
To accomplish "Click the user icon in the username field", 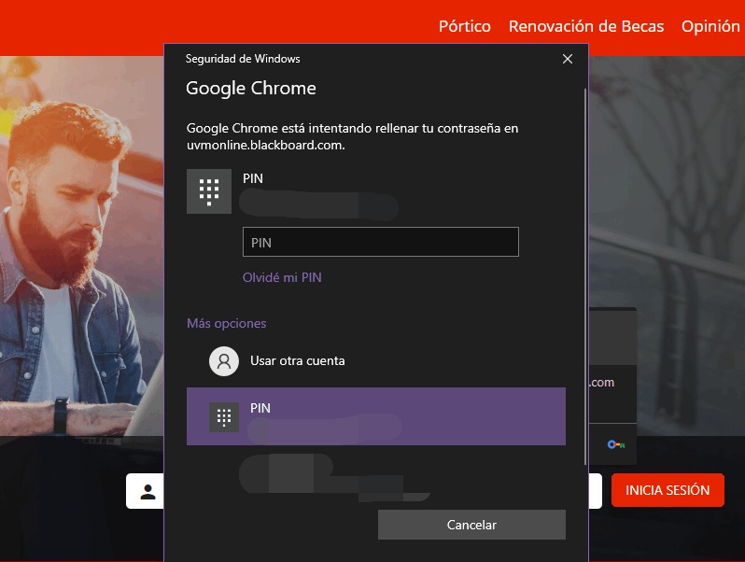I will point(148,492).
